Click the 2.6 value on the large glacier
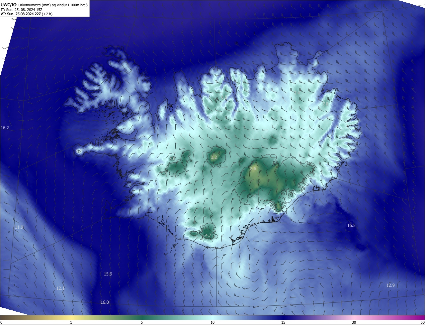 pos(253,169)
